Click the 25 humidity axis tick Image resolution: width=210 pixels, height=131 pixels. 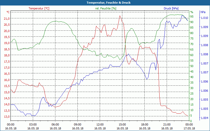tap(192, 94)
